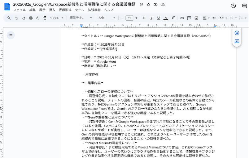Open the Arial font dropdown
Screen dimensions: 249x158
pos(107,18)
